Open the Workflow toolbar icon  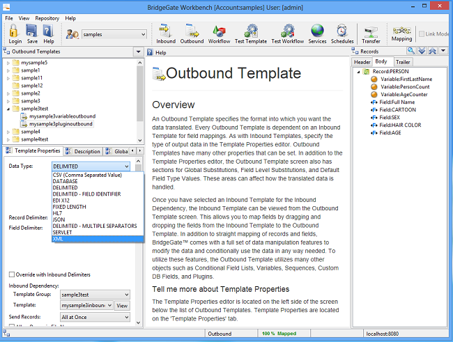(x=219, y=31)
